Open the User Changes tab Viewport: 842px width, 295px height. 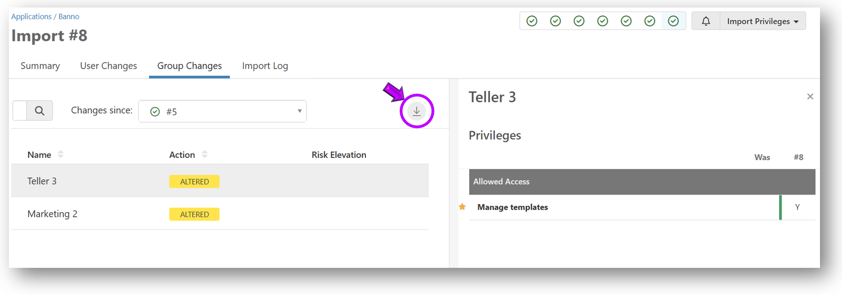pyautogui.click(x=108, y=66)
